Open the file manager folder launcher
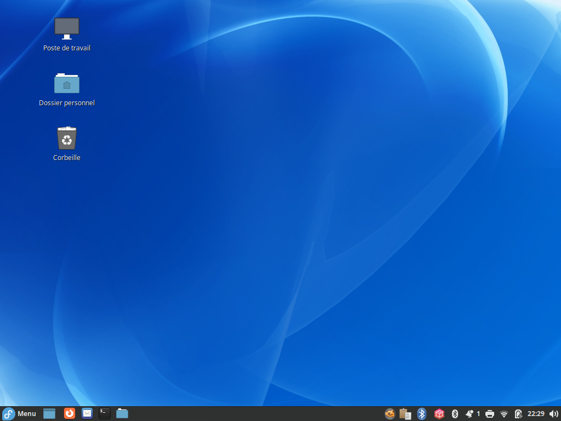 tap(122, 413)
